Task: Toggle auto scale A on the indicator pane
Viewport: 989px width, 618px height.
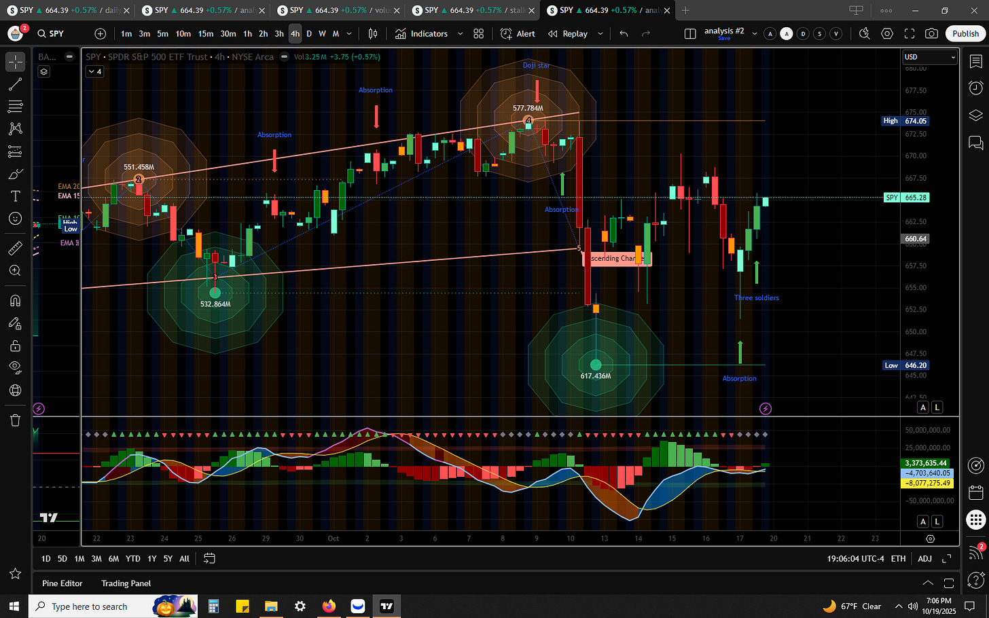Action: (923, 522)
